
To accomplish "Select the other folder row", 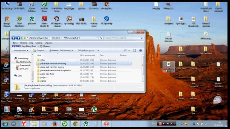I will pyautogui.click(x=84, y=60).
